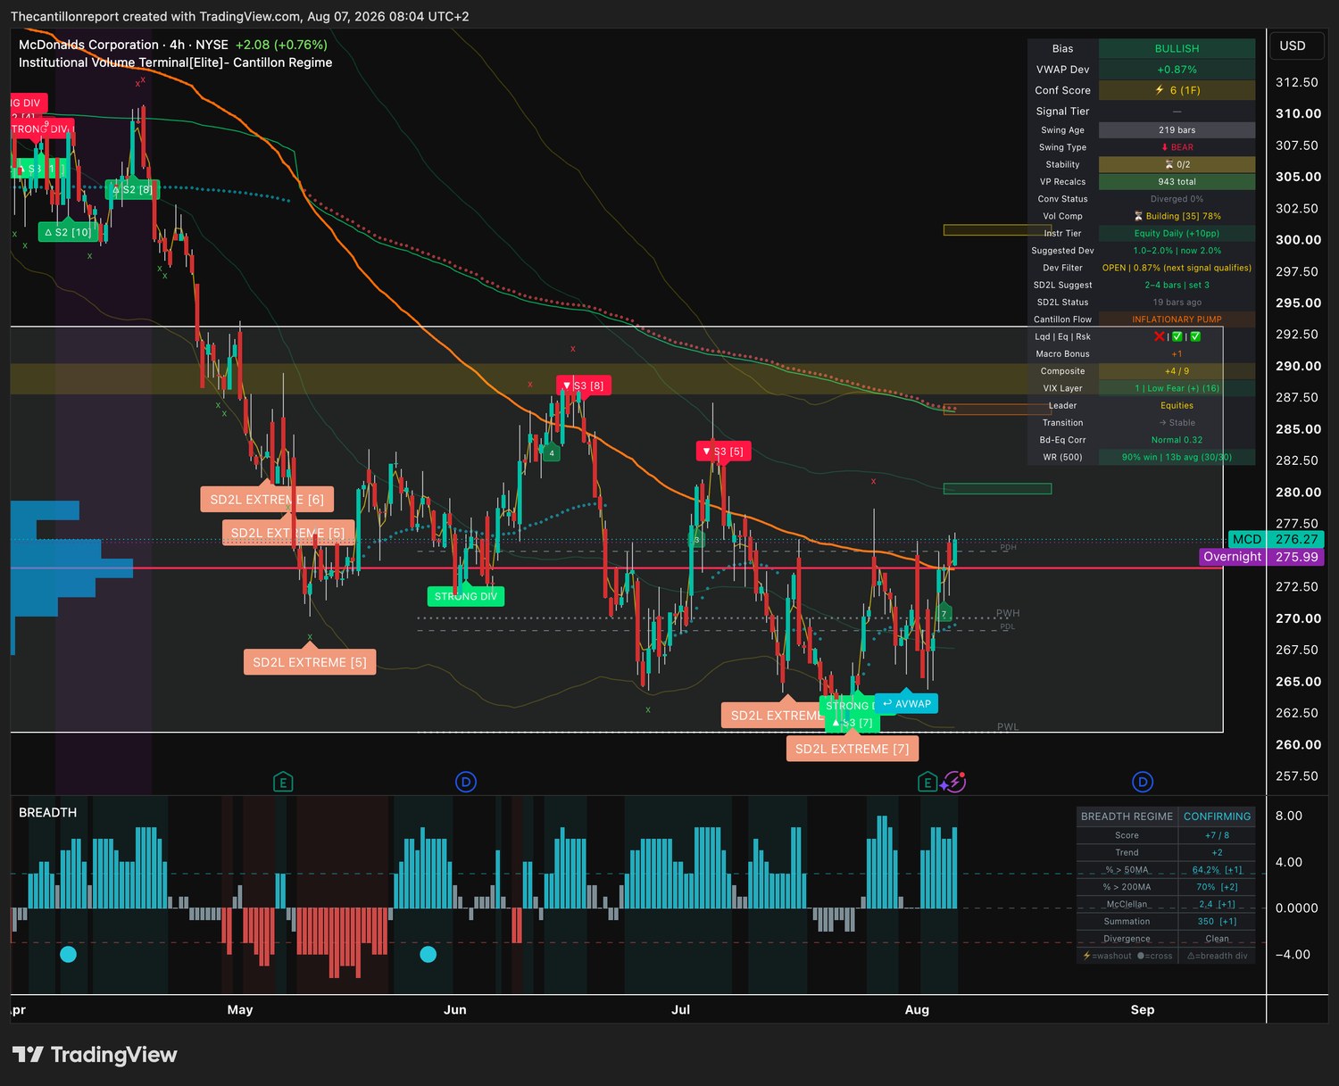This screenshot has height=1086, width=1339.
Task: Click the MCD 276.27 price tag
Action: click(1274, 539)
